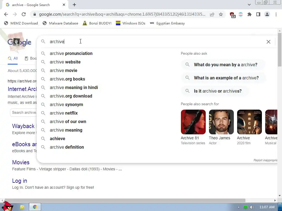Open the profile avatar menu
The height and width of the screenshot is (211, 282).
tap(267, 14)
